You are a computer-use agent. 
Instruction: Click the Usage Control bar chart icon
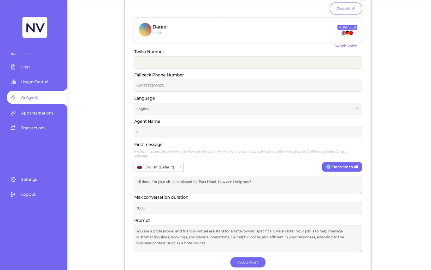point(13,82)
